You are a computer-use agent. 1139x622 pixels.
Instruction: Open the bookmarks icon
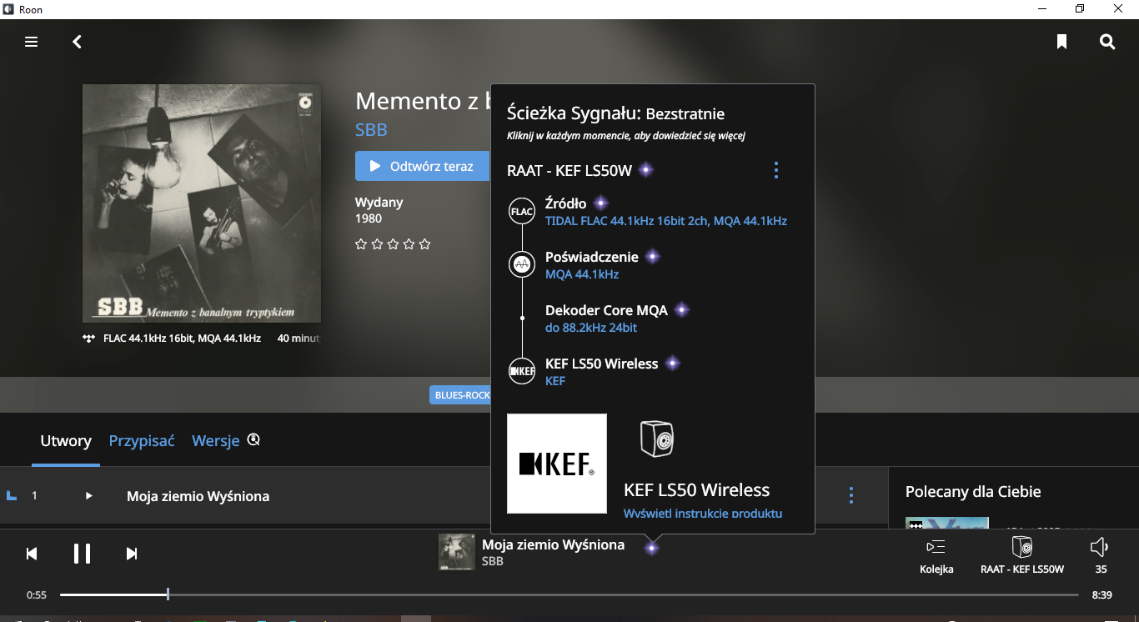coord(1061,42)
